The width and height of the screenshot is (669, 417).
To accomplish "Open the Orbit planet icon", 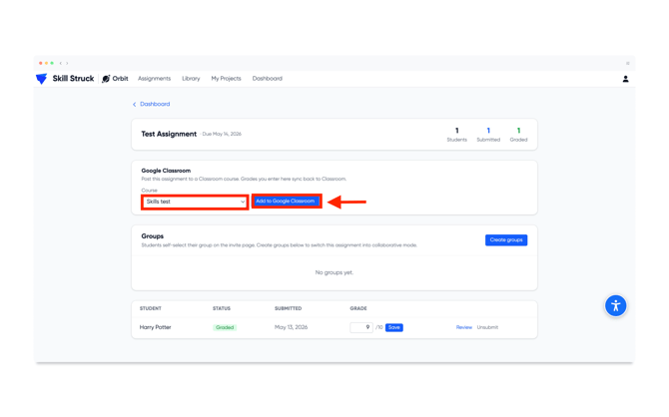I will [106, 79].
